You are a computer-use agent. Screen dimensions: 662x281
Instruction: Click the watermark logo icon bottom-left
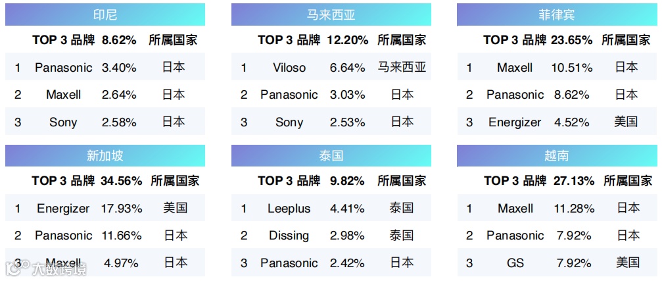click(x=17, y=268)
